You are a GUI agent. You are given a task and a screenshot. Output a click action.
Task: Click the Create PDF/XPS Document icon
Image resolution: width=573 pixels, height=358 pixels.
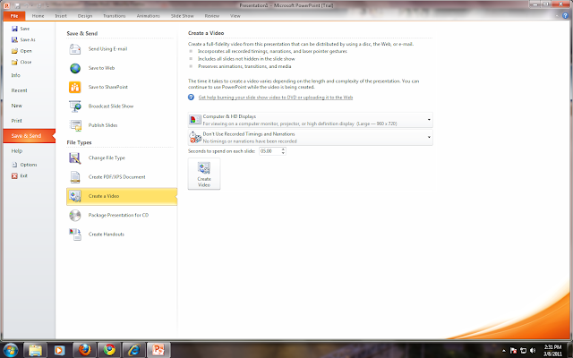(75, 177)
